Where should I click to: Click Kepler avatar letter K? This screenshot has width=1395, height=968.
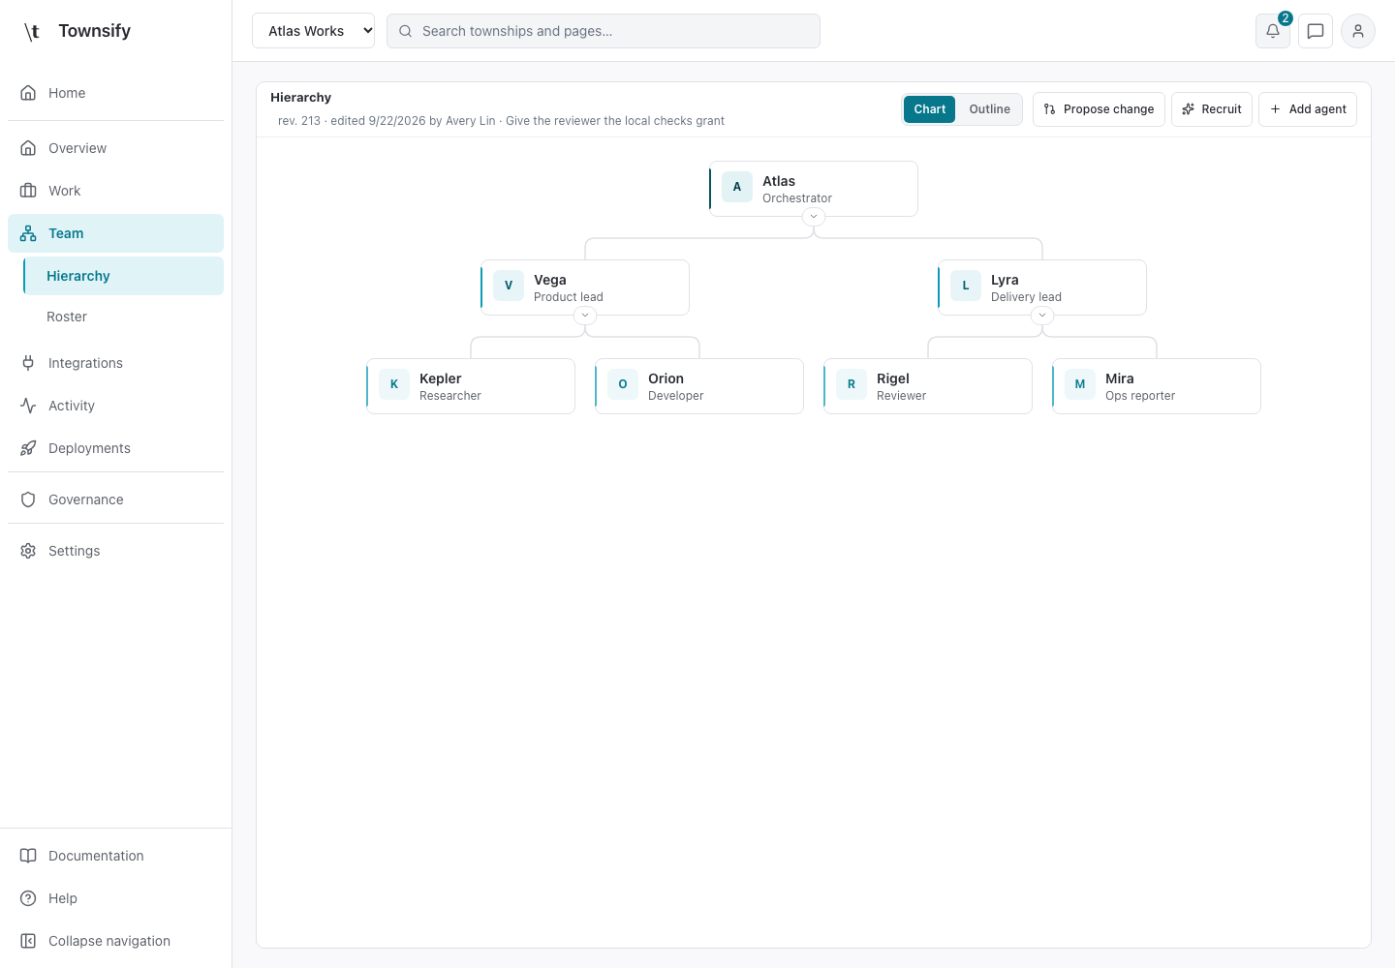click(394, 384)
